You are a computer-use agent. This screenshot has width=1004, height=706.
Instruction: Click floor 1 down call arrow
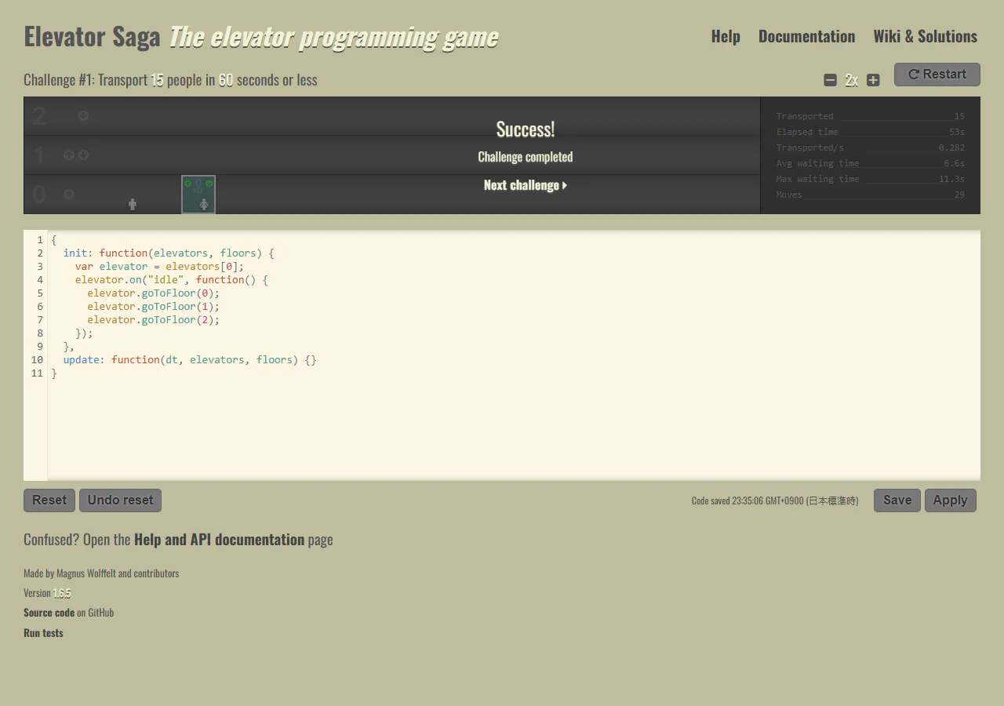point(83,155)
